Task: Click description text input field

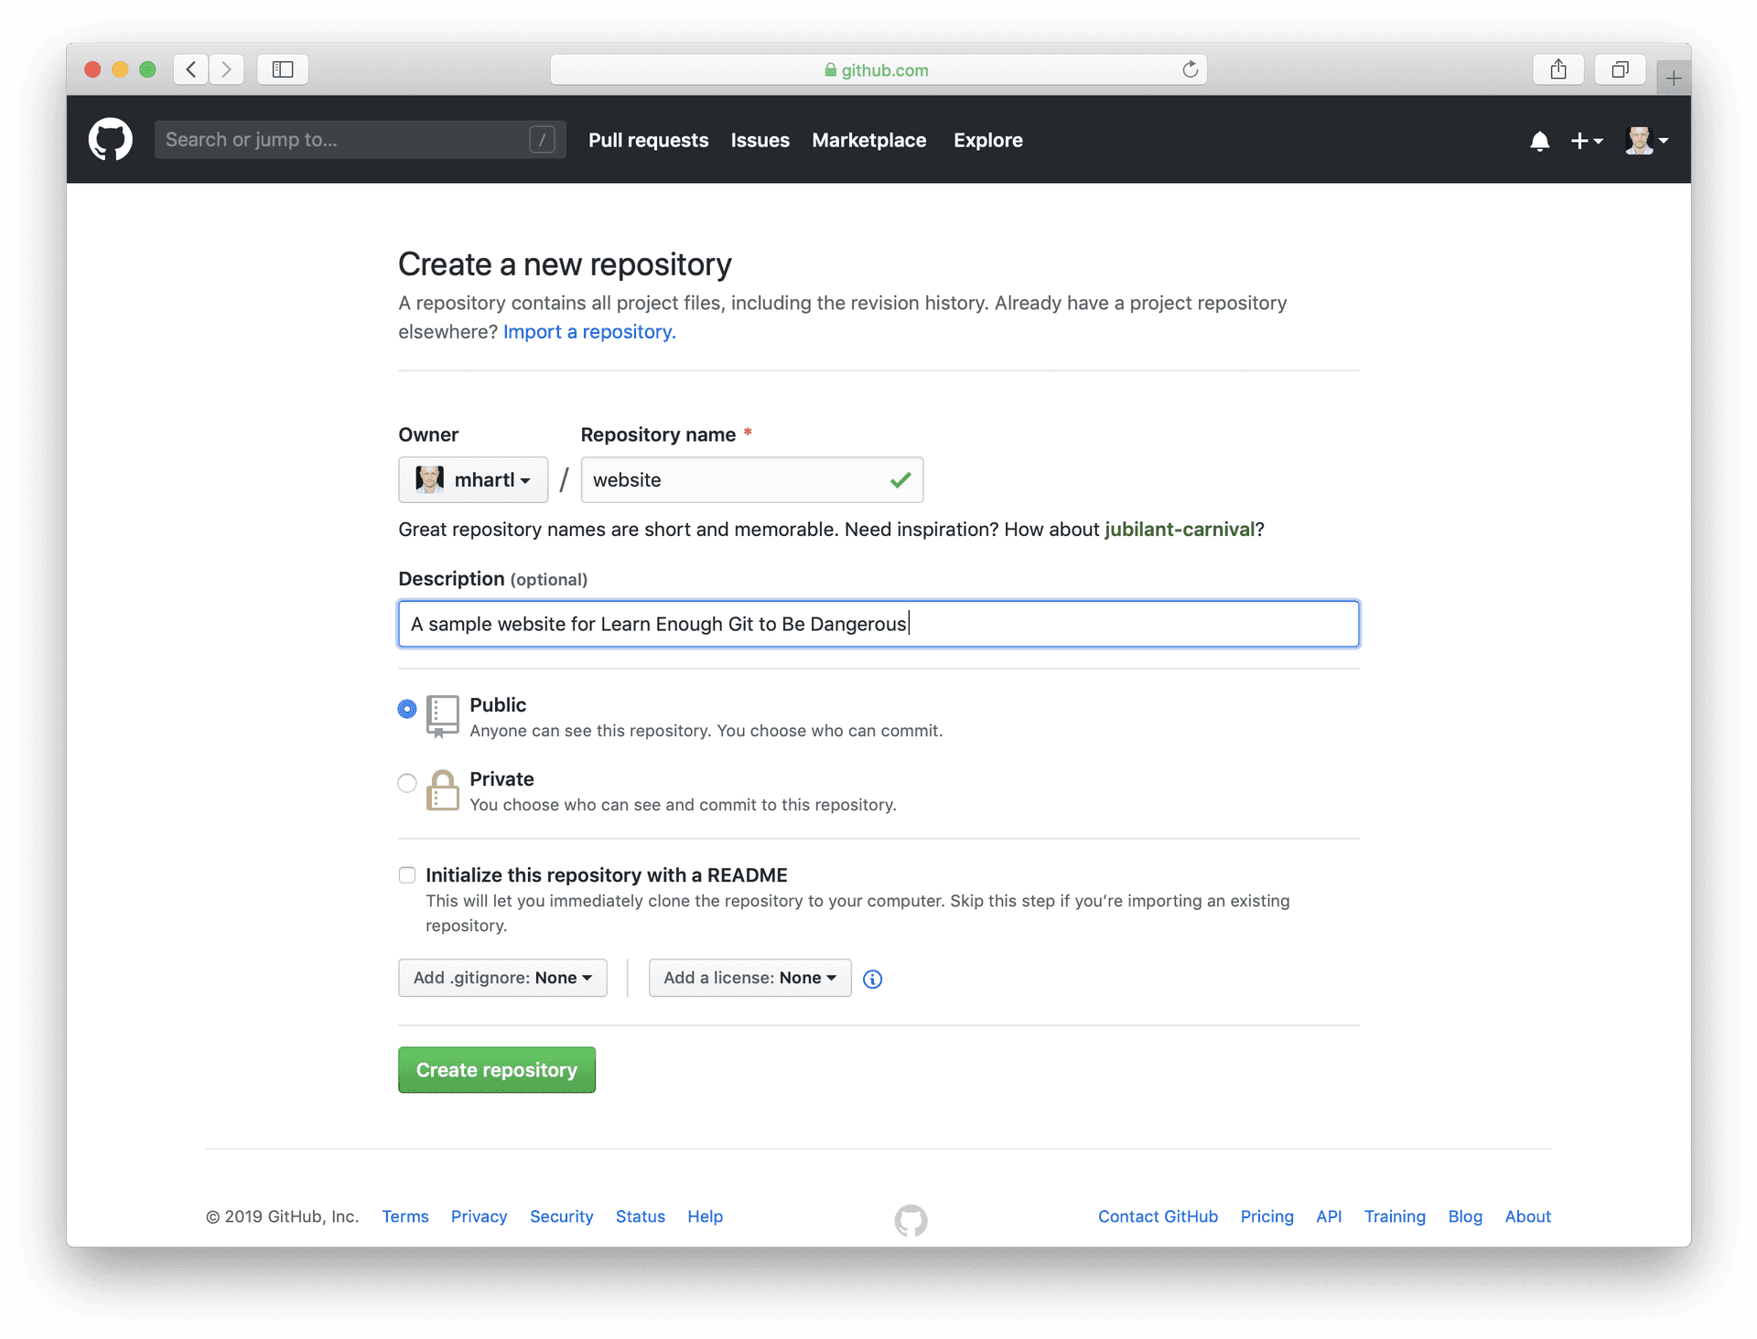Action: tap(878, 623)
